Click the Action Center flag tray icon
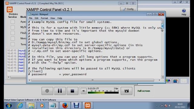 pyautogui.click(x=166, y=106)
